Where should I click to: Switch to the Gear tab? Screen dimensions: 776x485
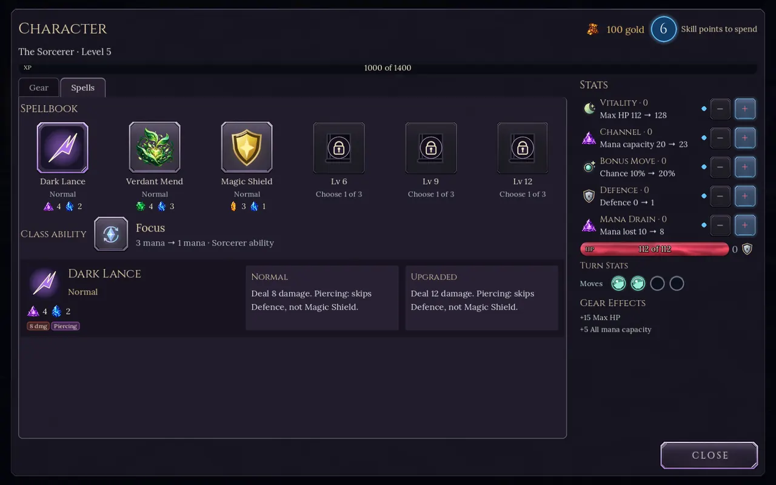tap(39, 88)
